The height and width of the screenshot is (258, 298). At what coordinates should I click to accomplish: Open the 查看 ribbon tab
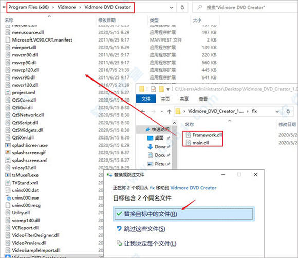[x=203, y=99]
